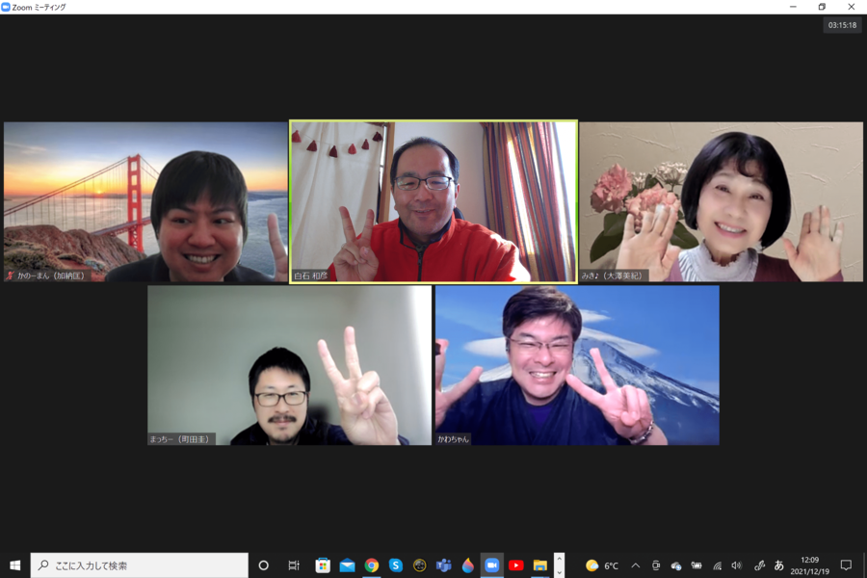Expand the hidden system tray icons chevron
The image size is (867, 578).
tap(635, 565)
